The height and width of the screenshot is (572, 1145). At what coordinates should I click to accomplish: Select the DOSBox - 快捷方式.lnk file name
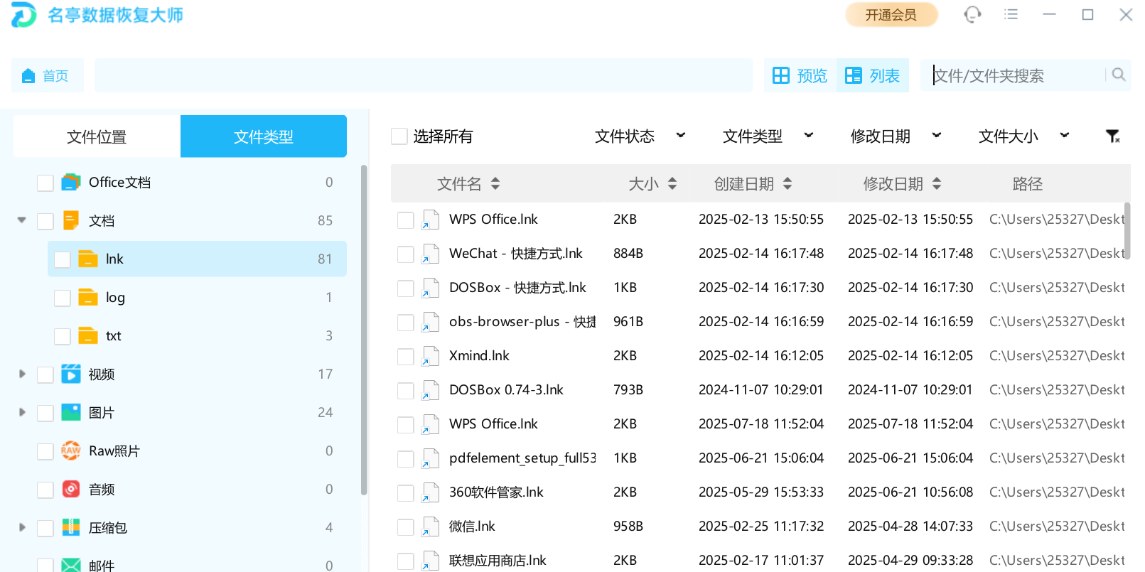point(517,288)
